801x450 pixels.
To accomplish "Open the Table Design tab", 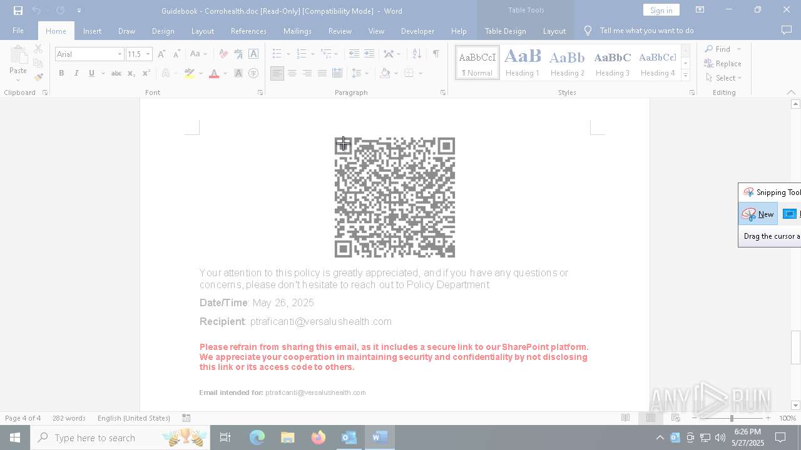I will tap(505, 31).
